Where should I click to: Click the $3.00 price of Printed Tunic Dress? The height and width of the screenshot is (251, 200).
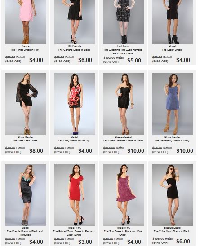tap(85, 242)
